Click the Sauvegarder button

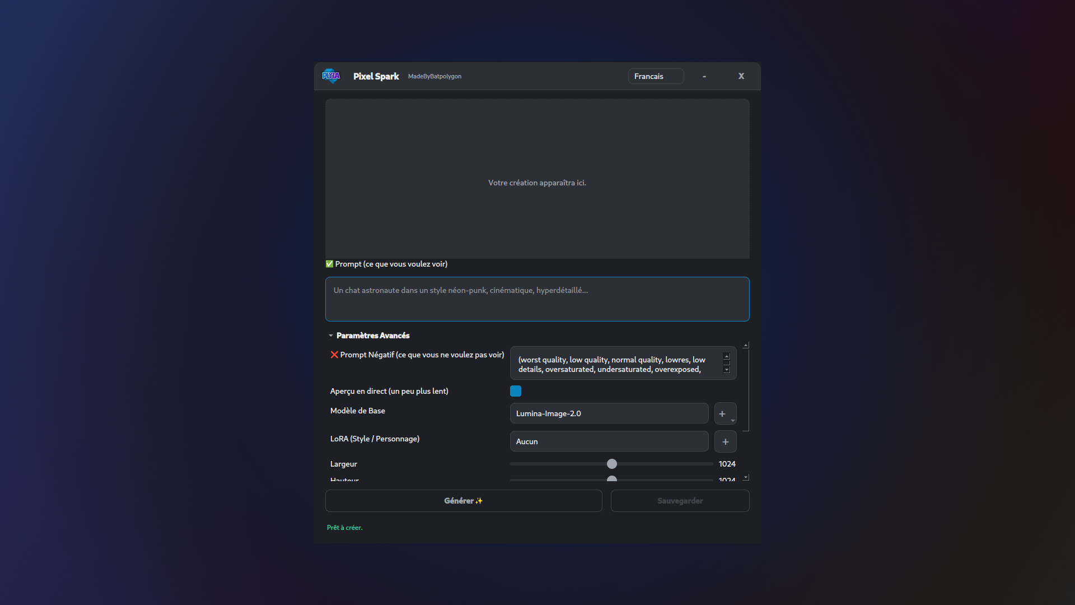point(680,501)
